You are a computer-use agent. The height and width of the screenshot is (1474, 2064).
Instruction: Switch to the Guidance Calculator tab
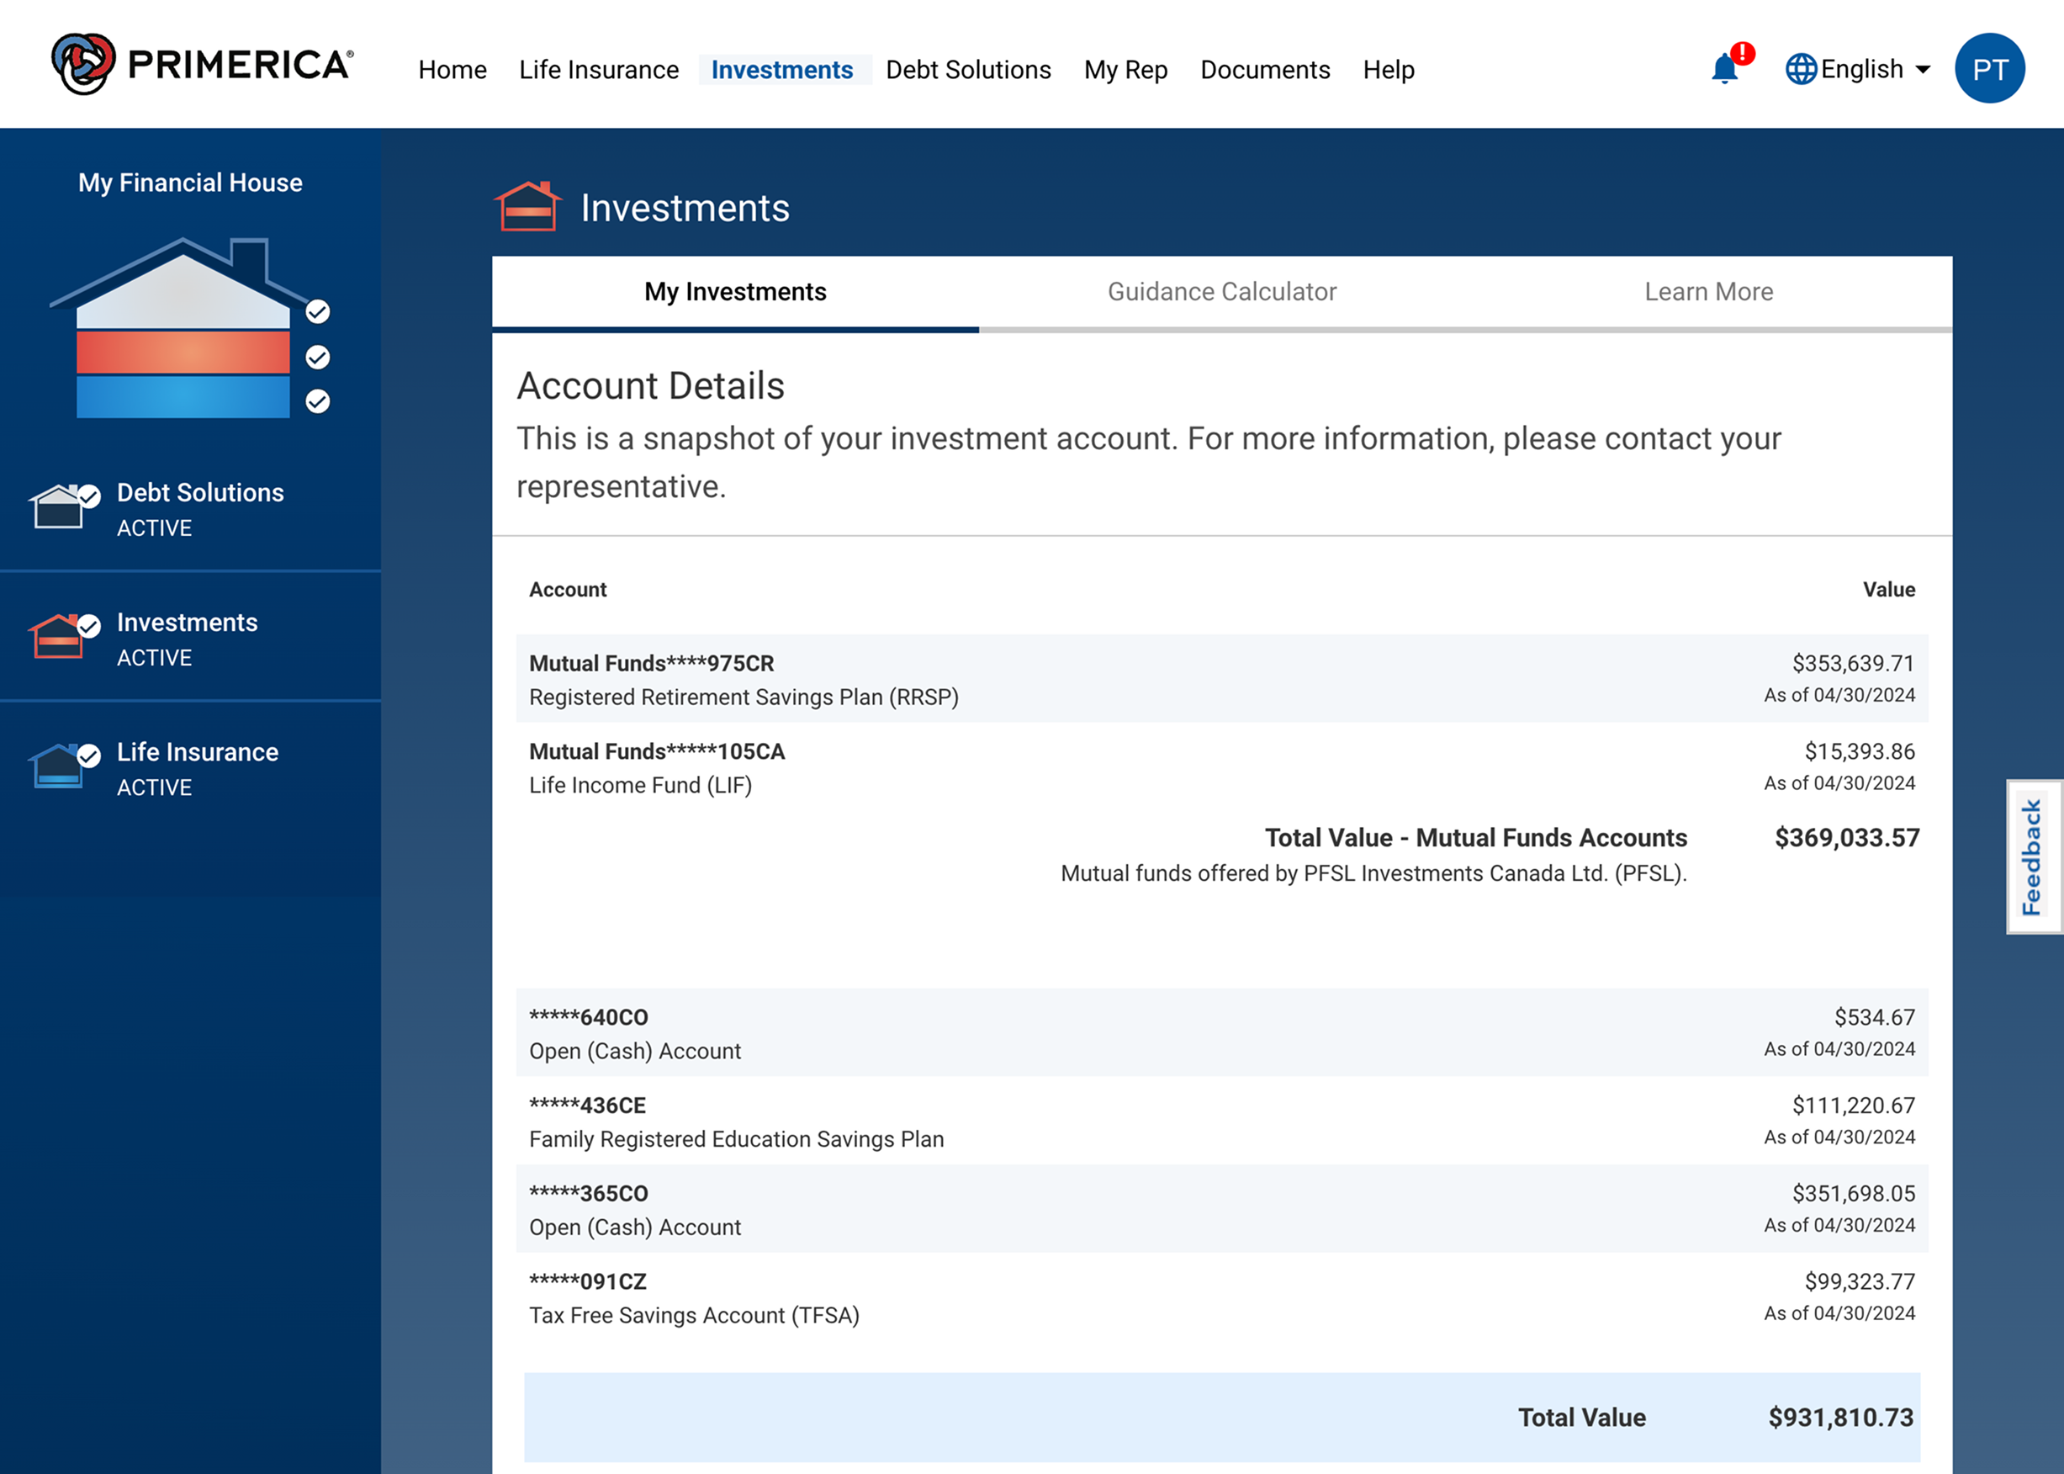click(x=1221, y=291)
